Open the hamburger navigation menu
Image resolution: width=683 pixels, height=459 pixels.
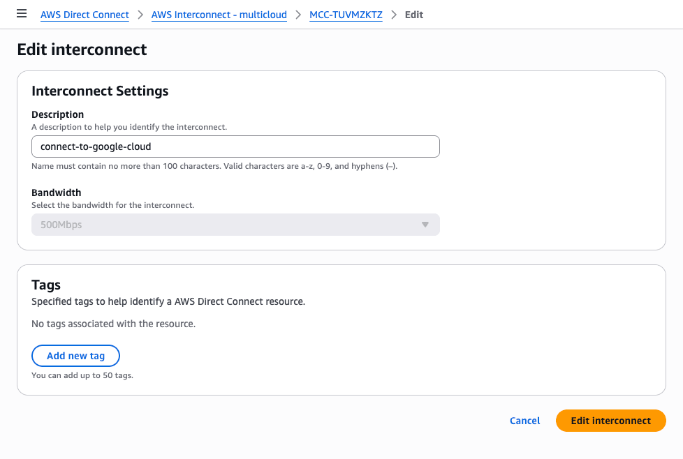pos(22,14)
